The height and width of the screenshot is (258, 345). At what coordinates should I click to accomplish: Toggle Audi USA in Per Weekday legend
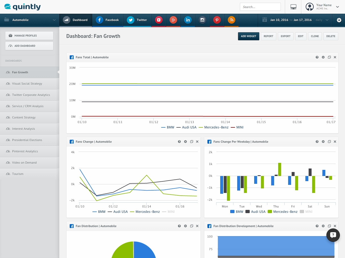256,212
